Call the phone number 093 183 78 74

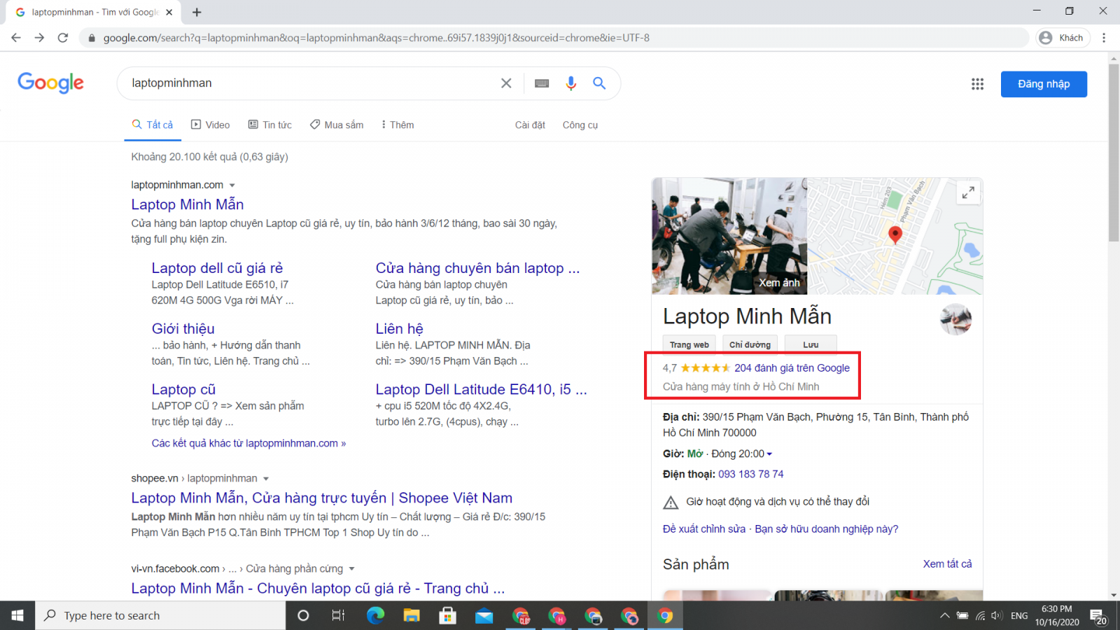(750, 474)
